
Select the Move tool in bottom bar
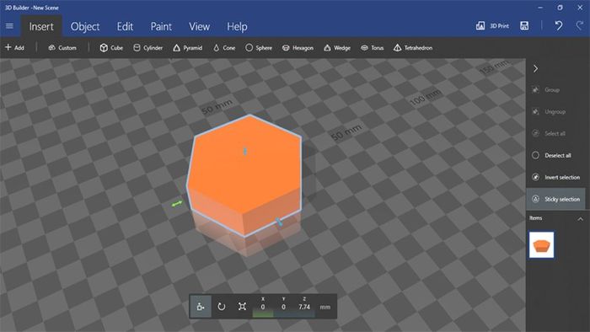click(201, 307)
